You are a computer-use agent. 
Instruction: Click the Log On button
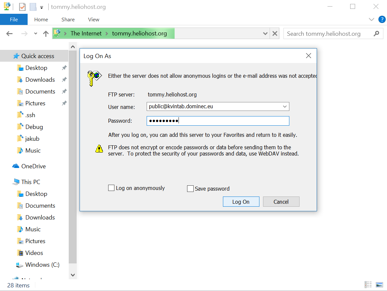coord(241,202)
